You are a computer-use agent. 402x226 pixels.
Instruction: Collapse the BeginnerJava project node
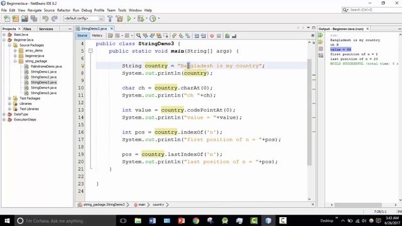(x=4, y=40)
